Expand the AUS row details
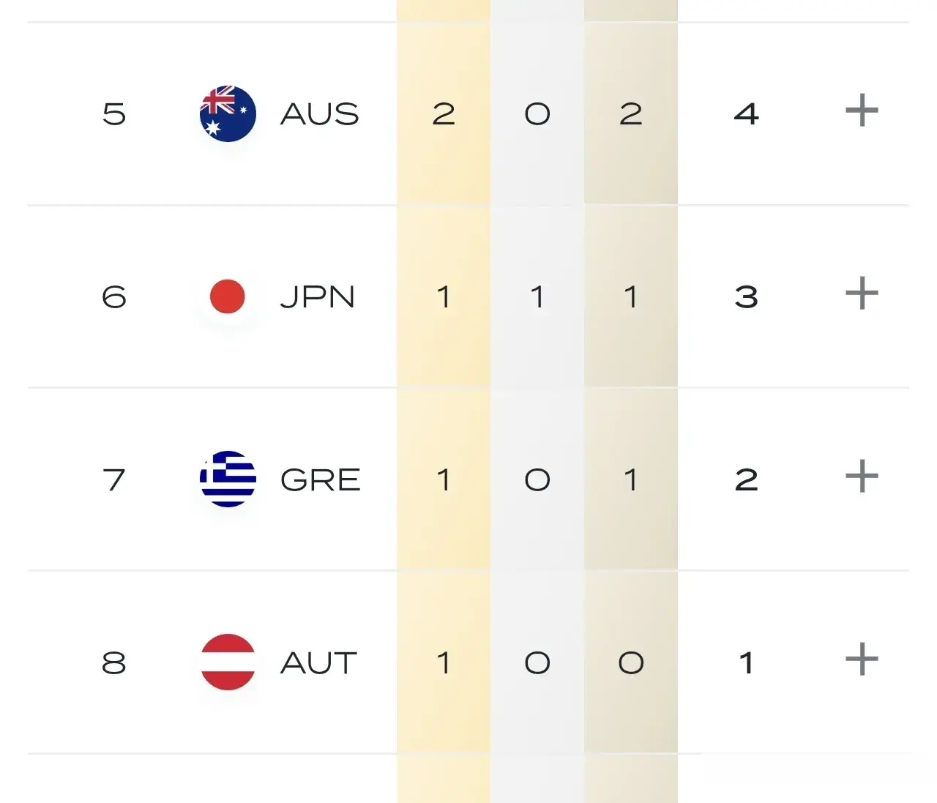The image size is (937, 803). click(862, 111)
